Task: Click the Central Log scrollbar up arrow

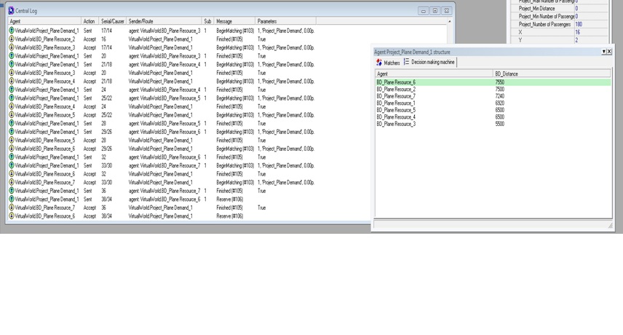Action: tap(449, 21)
